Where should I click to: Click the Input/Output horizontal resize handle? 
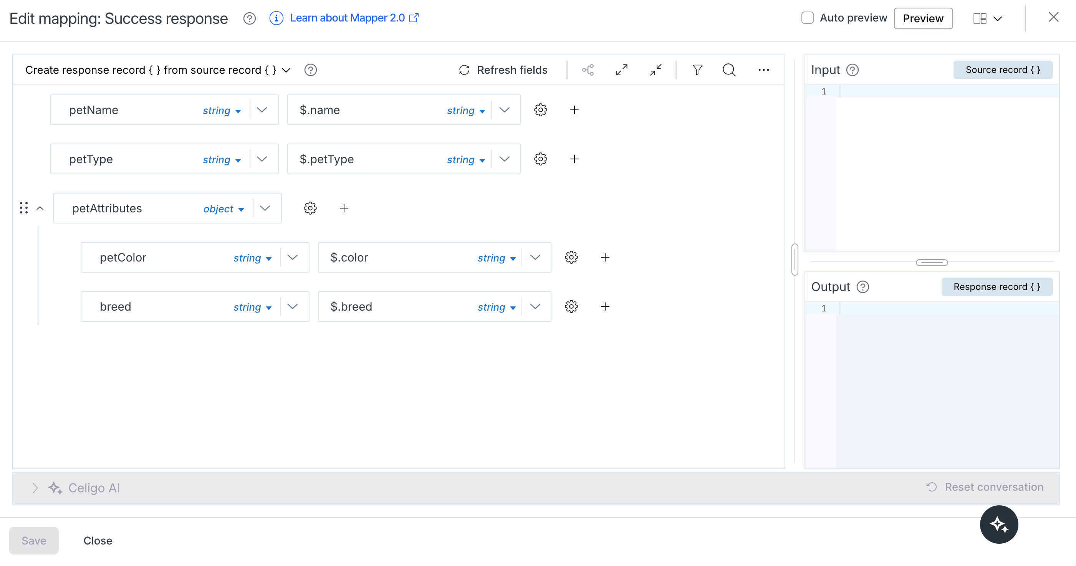tap(932, 262)
